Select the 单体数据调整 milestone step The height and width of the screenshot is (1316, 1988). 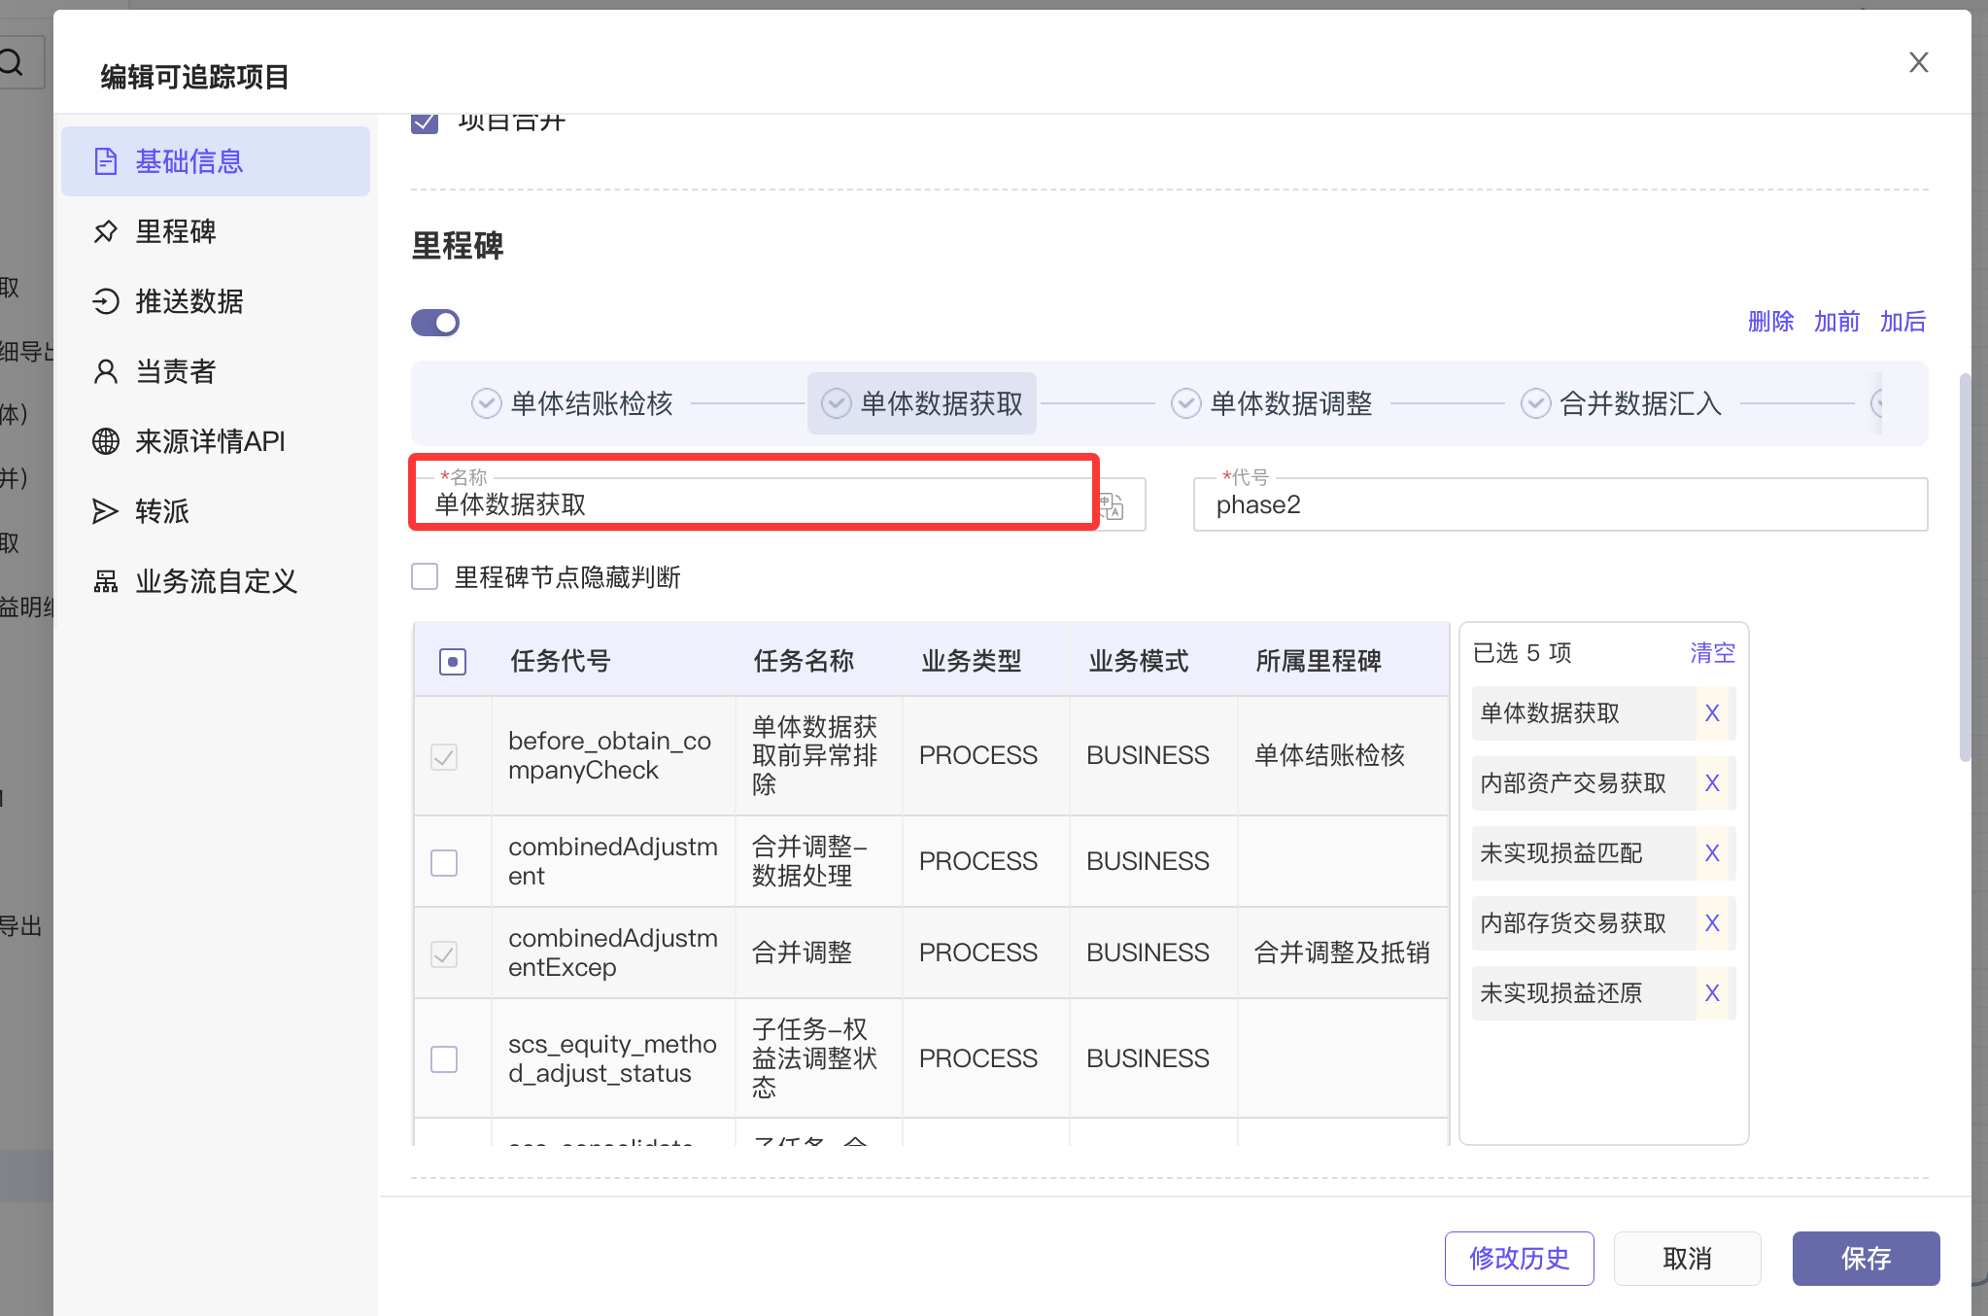point(1272,403)
